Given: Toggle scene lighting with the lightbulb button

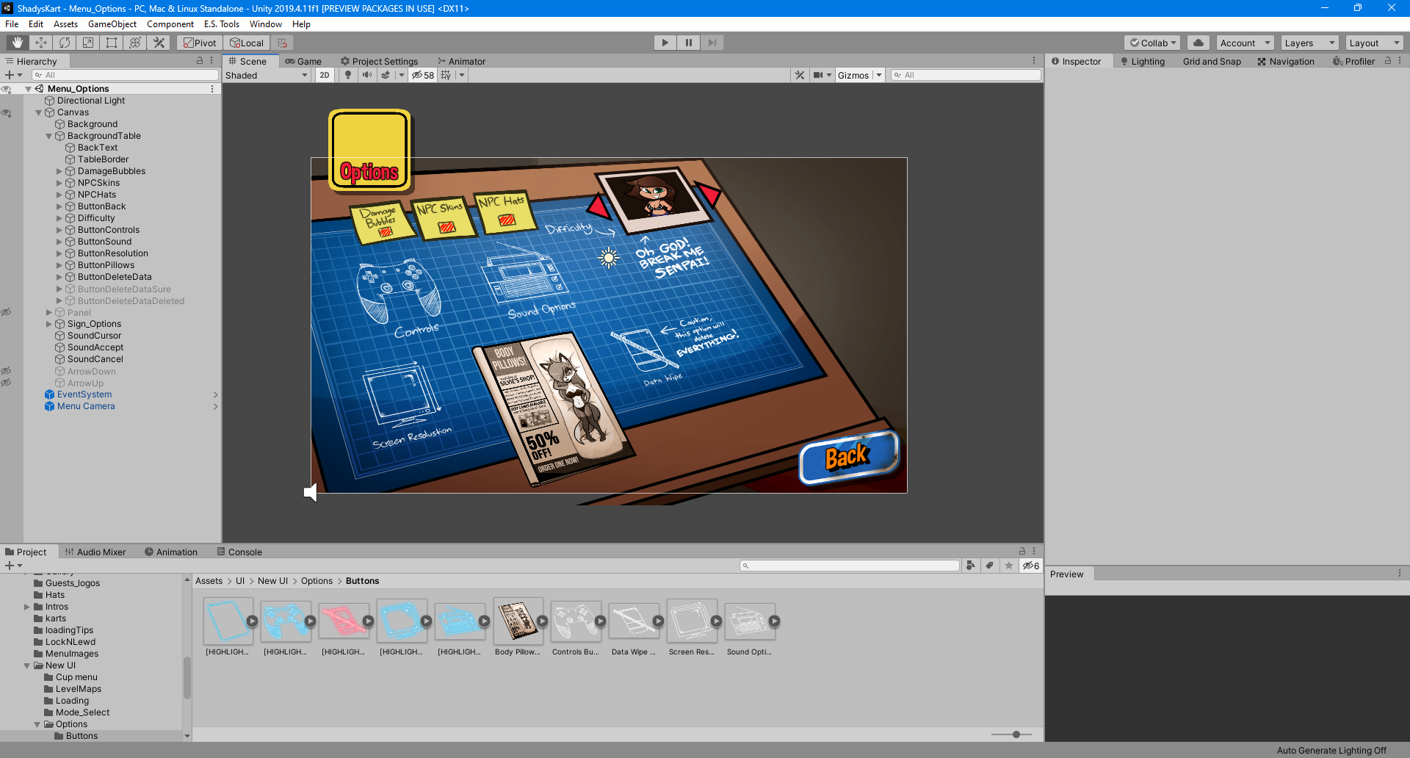Looking at the screenshot, I should 348,75.
